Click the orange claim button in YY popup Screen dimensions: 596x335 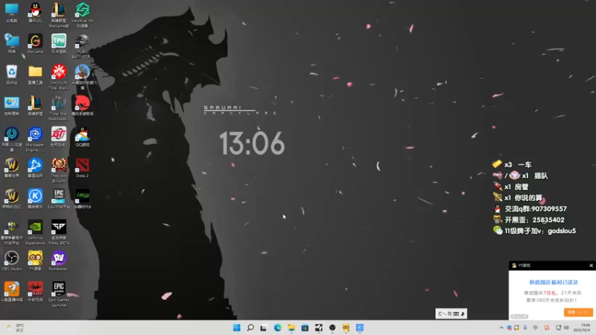coord(578,312)
